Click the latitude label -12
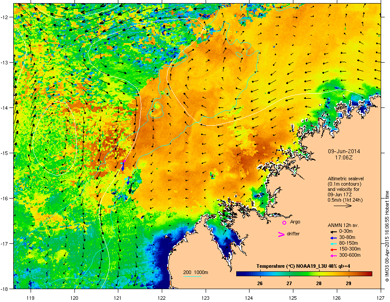The image size is (390, 302). [4, 17]
